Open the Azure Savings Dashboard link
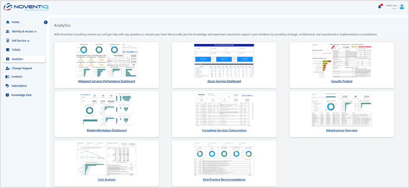Image resolution: width=409 pixels, height=188 pixels. [224, 81]
